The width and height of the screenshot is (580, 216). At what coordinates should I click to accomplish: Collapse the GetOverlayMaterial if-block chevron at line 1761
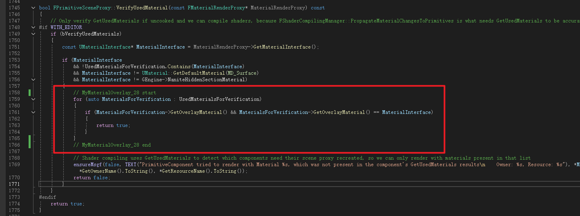[x=33, y=112]
